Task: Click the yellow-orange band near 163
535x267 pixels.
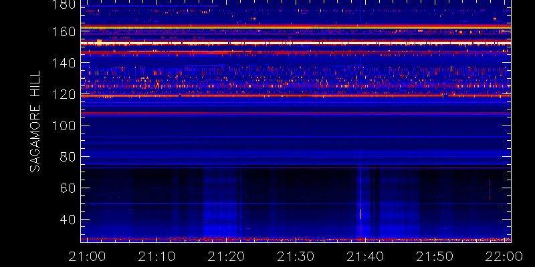Action: [296, 27]
